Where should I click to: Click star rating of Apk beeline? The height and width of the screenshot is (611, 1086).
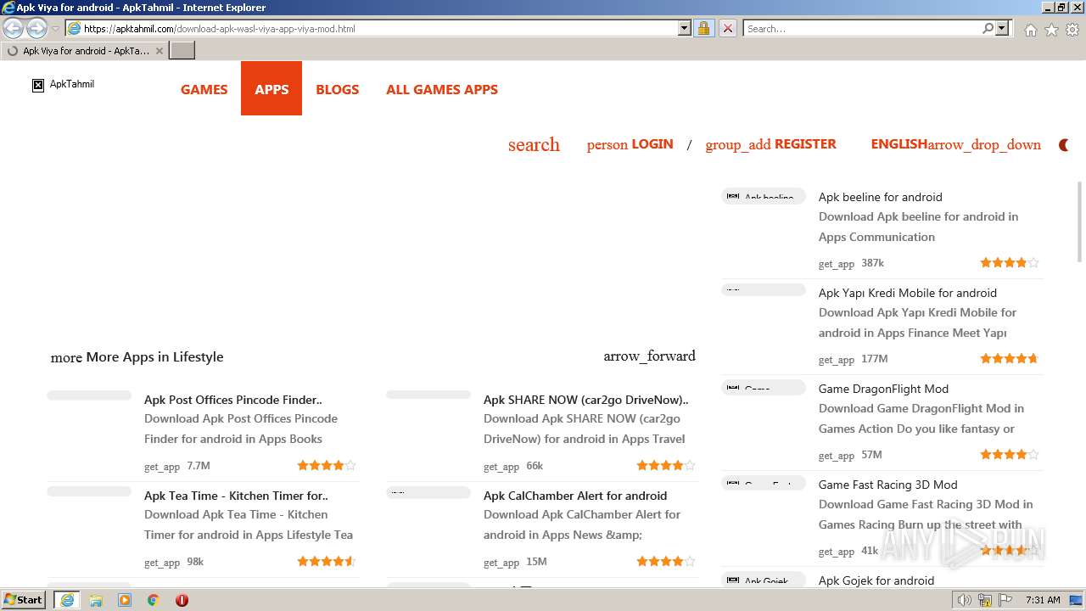[x=1010, y=263]
